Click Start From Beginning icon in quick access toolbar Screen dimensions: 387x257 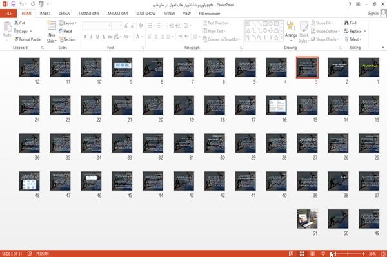(x=41, y=5)
